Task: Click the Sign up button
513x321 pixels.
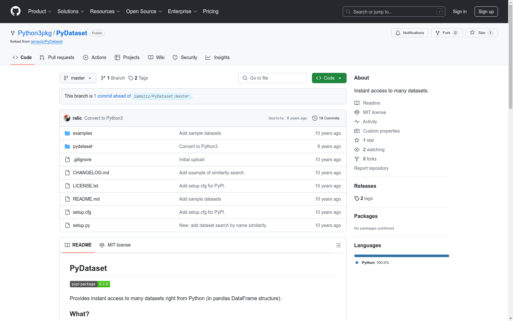Action: click(x=486, y=12)
